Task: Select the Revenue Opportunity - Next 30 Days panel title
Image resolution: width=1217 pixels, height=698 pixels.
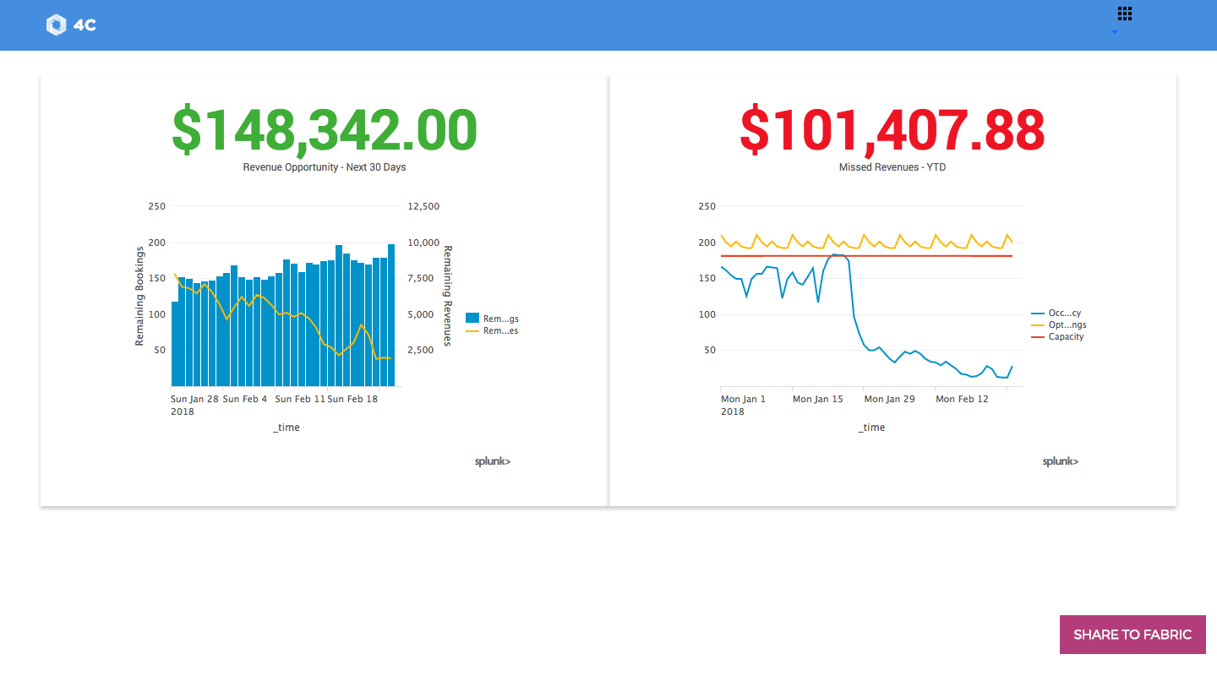Action: (x=324, y=166)
